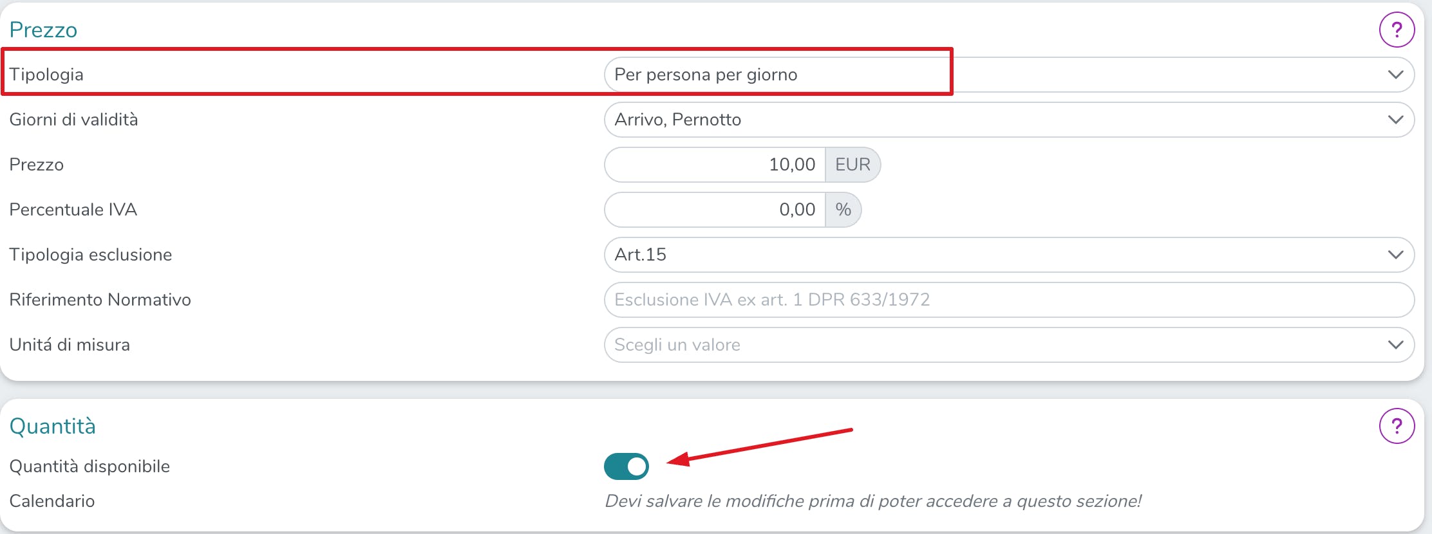This screenshot has height=534, width=1432.
Task: Click the chevron arrow of Unitá di misura
Action: point(1395,345)
